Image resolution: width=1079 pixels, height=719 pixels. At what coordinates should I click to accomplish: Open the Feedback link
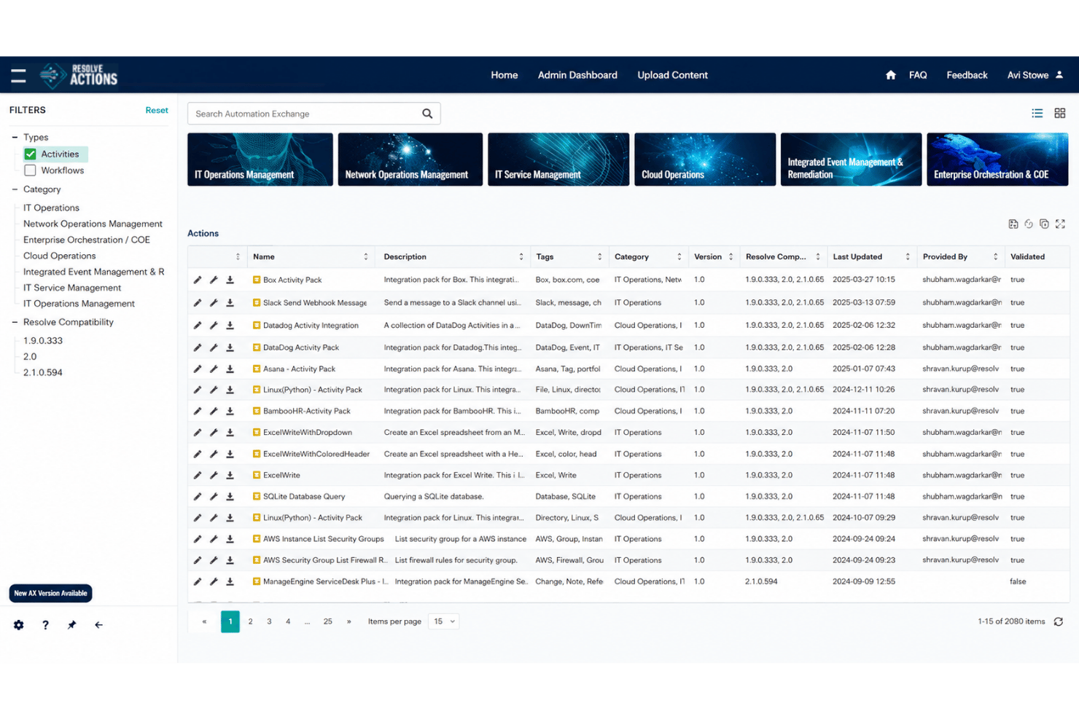967,75
